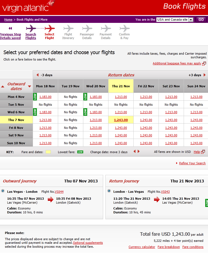This screenshot has width=208, height=253.
Task: Click the red Select Flight plane icon
Action: (50, 28)
